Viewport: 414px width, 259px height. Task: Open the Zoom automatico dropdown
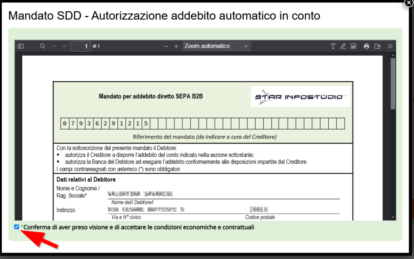[217, 46]
